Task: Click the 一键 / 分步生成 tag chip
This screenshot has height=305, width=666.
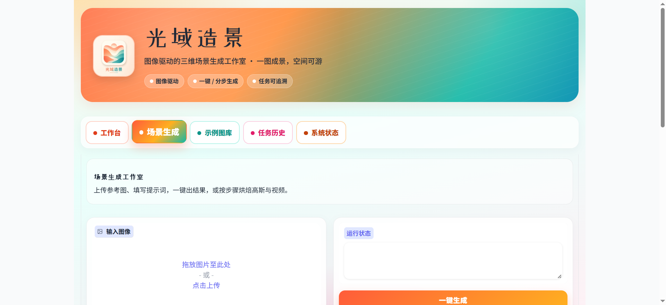Action: click(x=215, y=81)
